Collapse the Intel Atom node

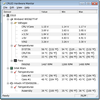point(8,68)
